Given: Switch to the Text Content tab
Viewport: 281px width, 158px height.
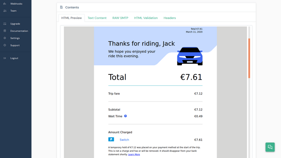Looking at the screenshot, I should 97,18.
